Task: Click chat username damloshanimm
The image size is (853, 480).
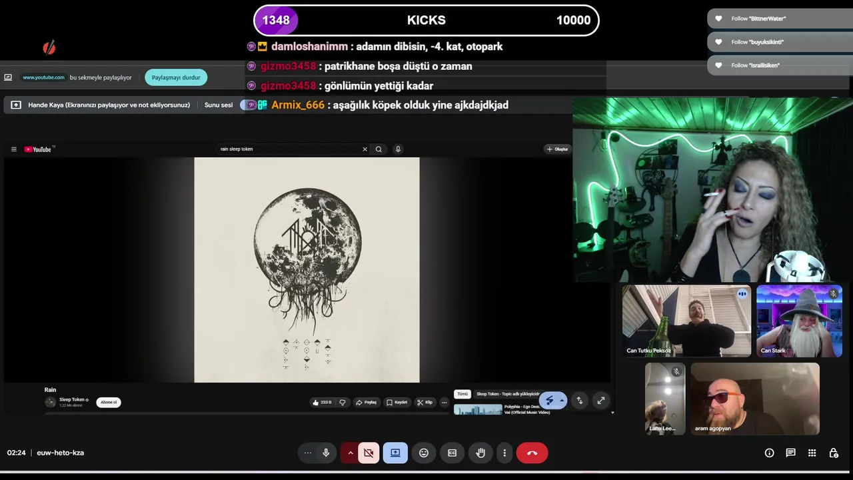Action: tap(309, 47)
